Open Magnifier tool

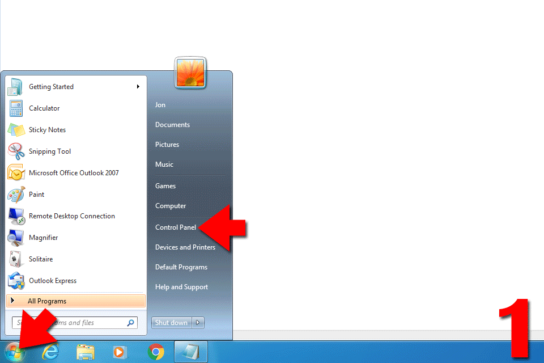click(43, 238)
